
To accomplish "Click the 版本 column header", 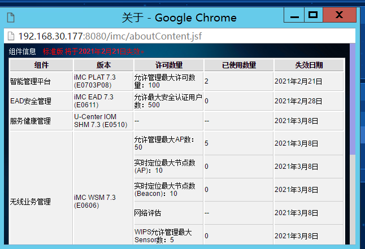I will (103, 65).
